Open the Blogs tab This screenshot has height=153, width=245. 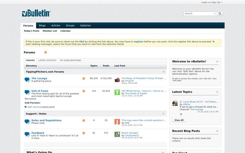(42, 26)
